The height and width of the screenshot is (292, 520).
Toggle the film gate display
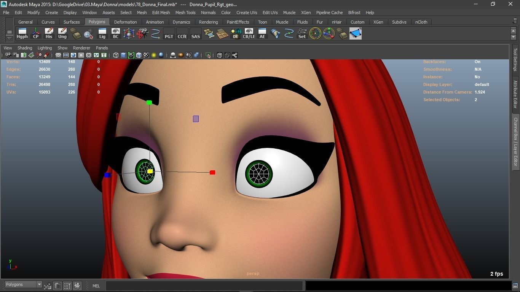coord(66,55)
